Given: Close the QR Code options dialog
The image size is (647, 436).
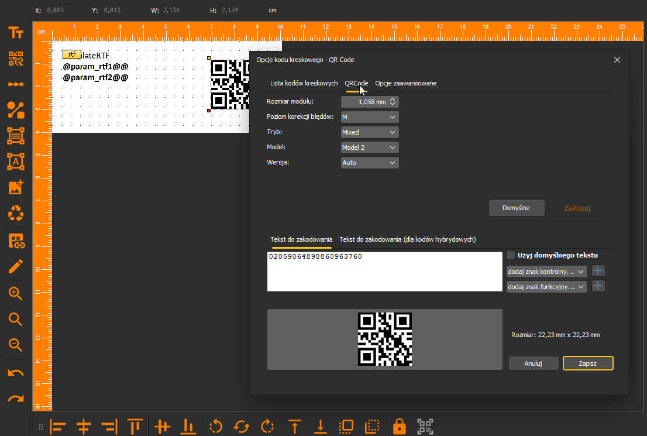Looking at the screenshot, I should (x=617, y=60).
